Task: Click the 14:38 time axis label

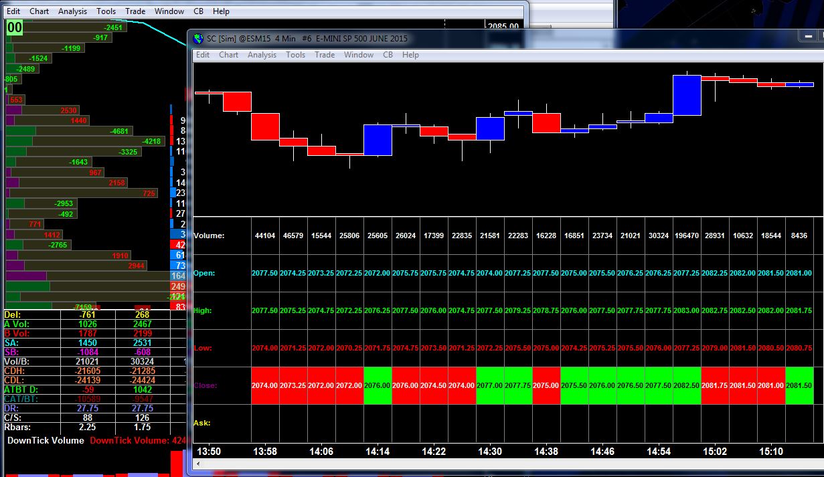Action: tap(546, 452)
